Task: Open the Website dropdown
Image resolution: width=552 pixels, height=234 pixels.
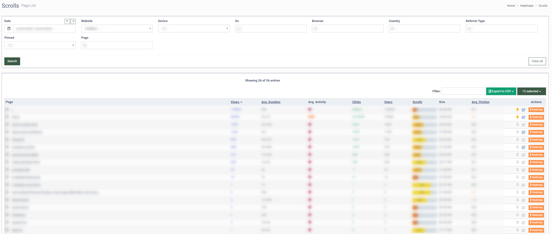Action: click(117, 29)
